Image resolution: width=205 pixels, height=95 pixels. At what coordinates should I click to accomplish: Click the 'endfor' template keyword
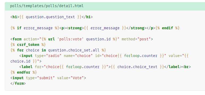click(x=24, y=72)
